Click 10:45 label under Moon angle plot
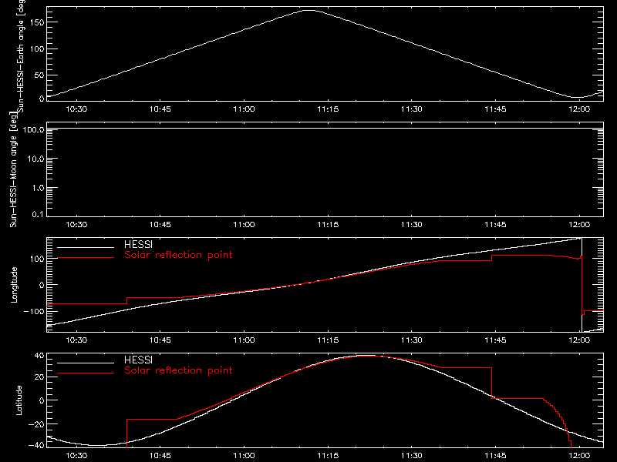The width and height of the screenshot is (617, 462). (x=160, y=224)
